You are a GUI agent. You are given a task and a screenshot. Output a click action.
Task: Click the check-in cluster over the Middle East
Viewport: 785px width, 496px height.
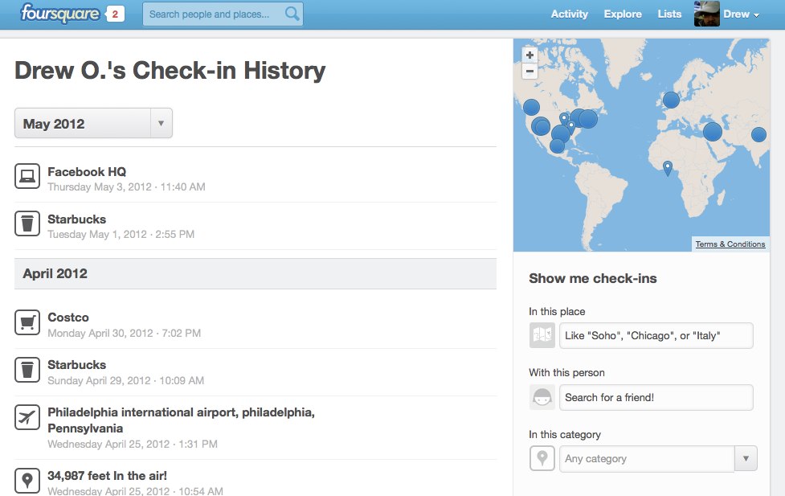[x=713, y=132]
